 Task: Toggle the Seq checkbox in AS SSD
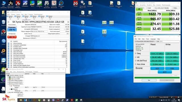(x=136, y=54)
